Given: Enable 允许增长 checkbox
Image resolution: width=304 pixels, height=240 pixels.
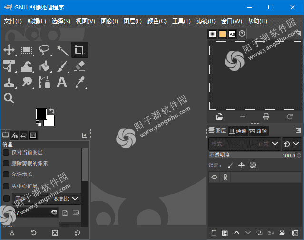Looking at the screenshot, I should tap(6, 174).
